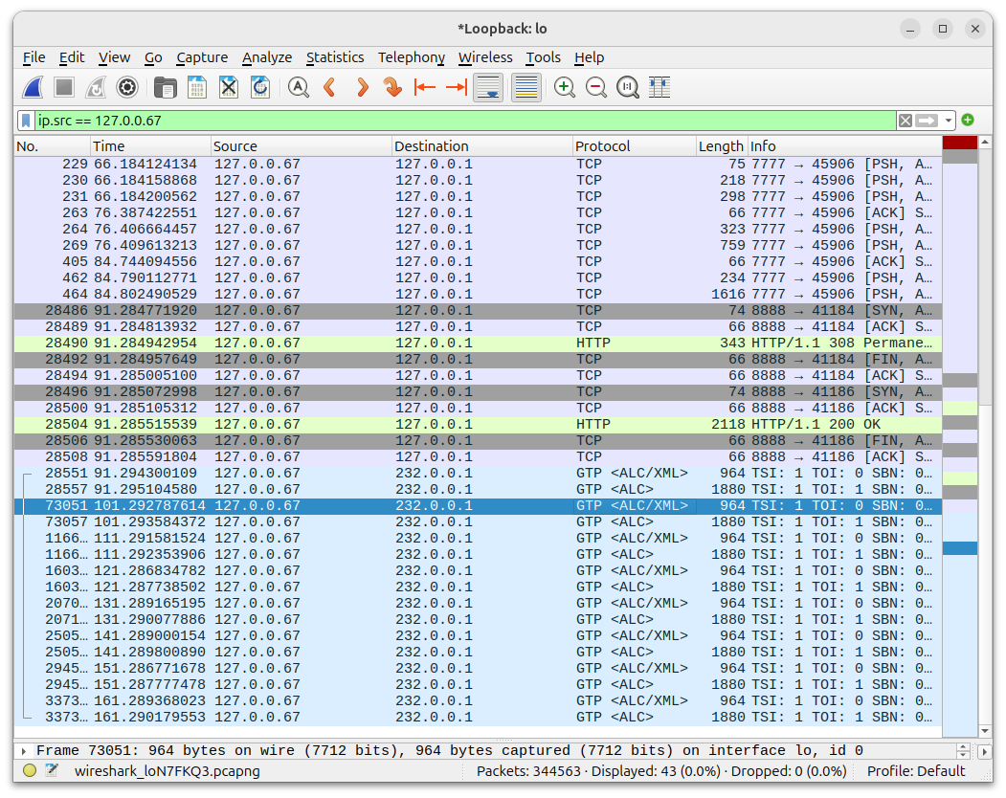This screenshot has width=1006, height=798.
Task: Sort by the Destination column header
Action: (x=481, y=146)
